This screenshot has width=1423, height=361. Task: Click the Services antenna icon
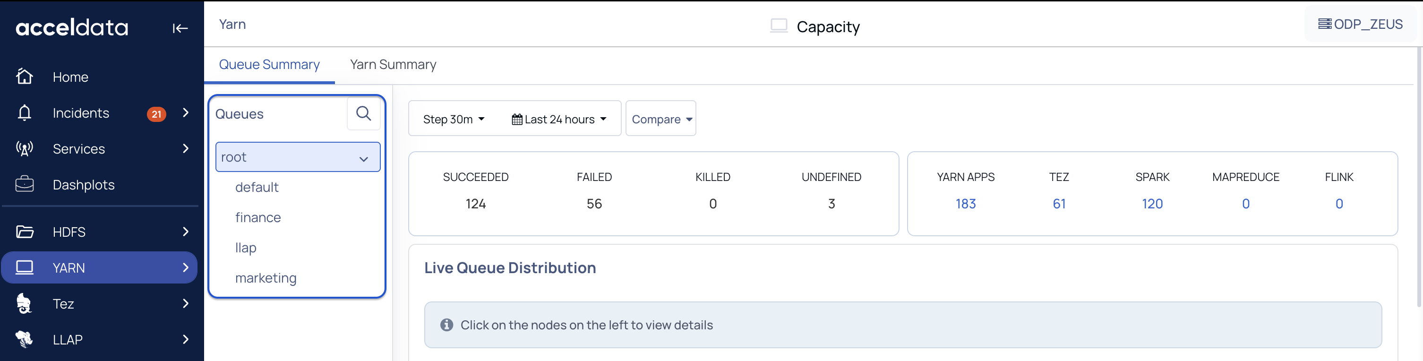tap(25, 149)
